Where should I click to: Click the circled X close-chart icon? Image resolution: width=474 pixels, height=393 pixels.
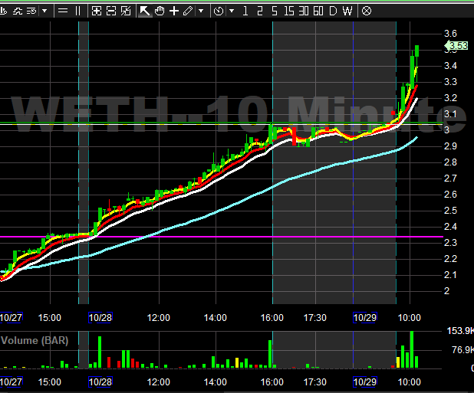367,11
